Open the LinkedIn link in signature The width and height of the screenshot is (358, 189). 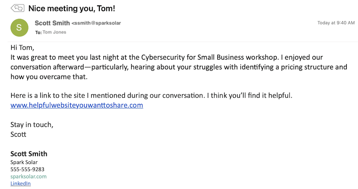[x=21, y=184]
